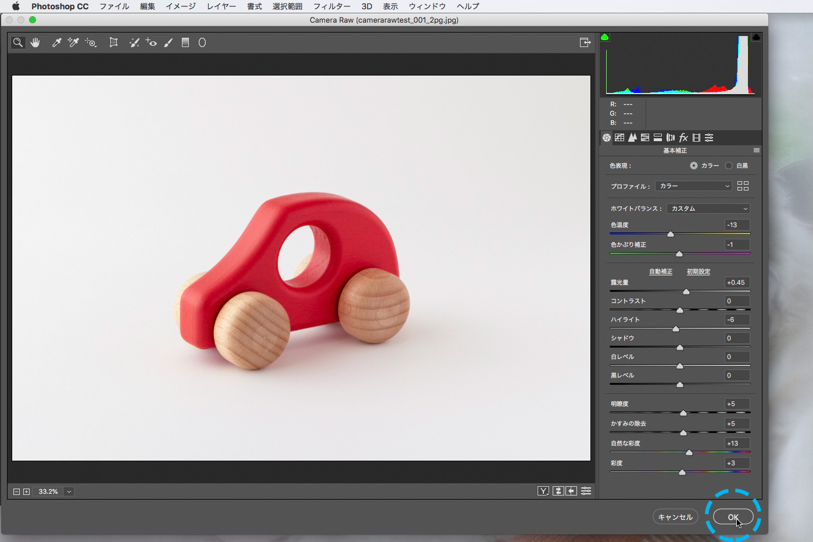
Task: Activate the Spot Removal tool
Action: pyautogui.click(x=134, y=42)
